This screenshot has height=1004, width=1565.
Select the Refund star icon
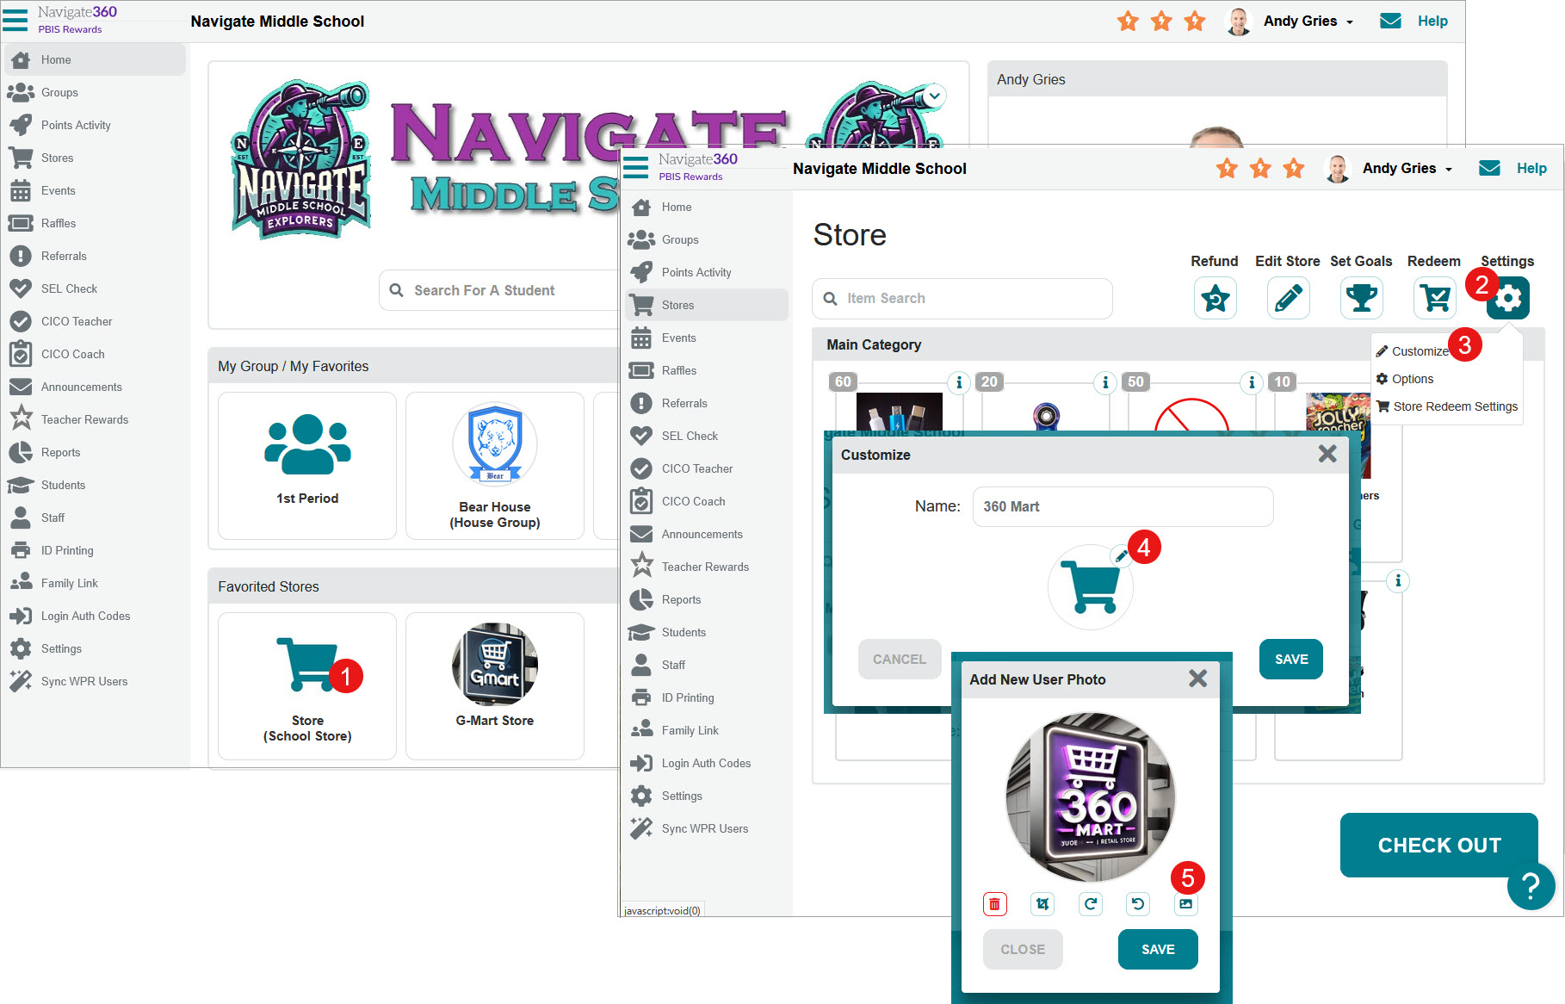1215,298
